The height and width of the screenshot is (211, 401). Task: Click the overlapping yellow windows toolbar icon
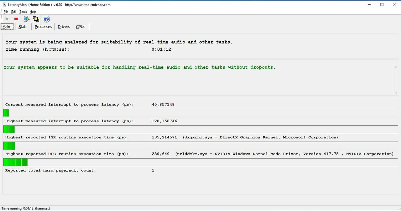click(35, 19)
